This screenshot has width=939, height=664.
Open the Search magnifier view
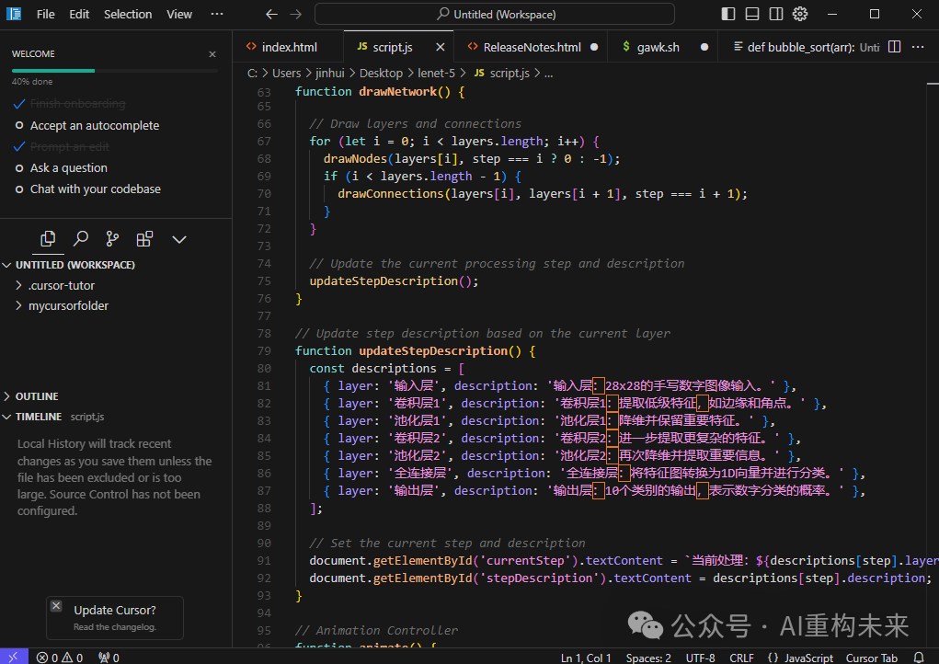click(80, 239)
